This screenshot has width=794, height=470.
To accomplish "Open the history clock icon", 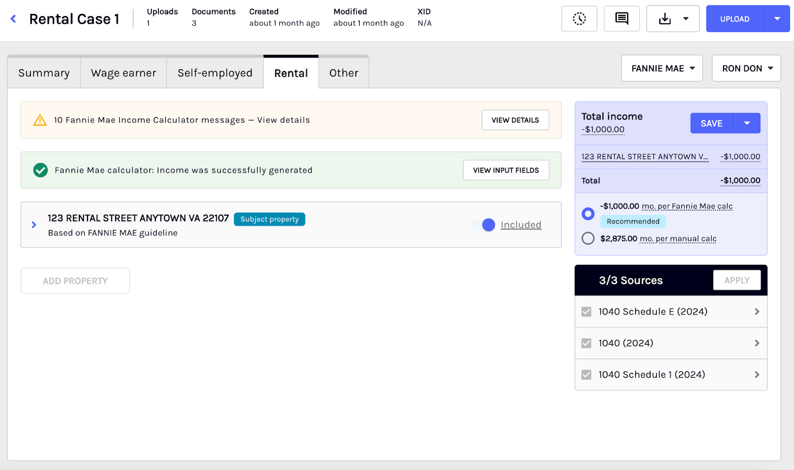I will (579, 19).
